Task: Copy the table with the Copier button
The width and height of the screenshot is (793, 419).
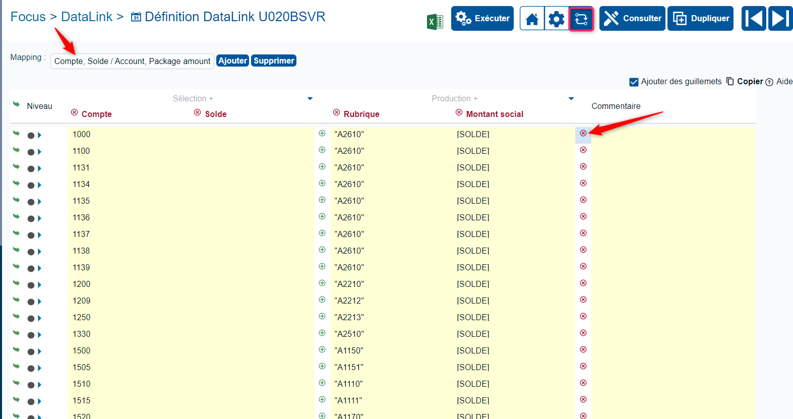Action: [745, 81]
